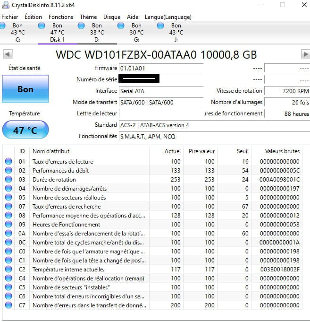Click the blue status orb for drive J:
Viewport: 310px width, 322px height.
[x=160, y=26]
